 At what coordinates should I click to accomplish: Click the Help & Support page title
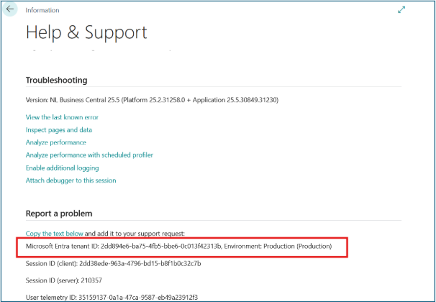86,32
